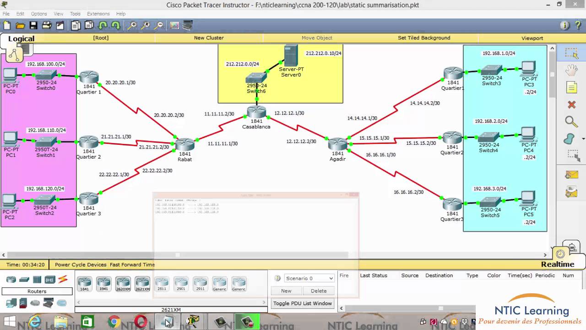Open the Scenario 0 dropdown
The height and width of the screenshot is (330, 586).
tap(309, 278)
